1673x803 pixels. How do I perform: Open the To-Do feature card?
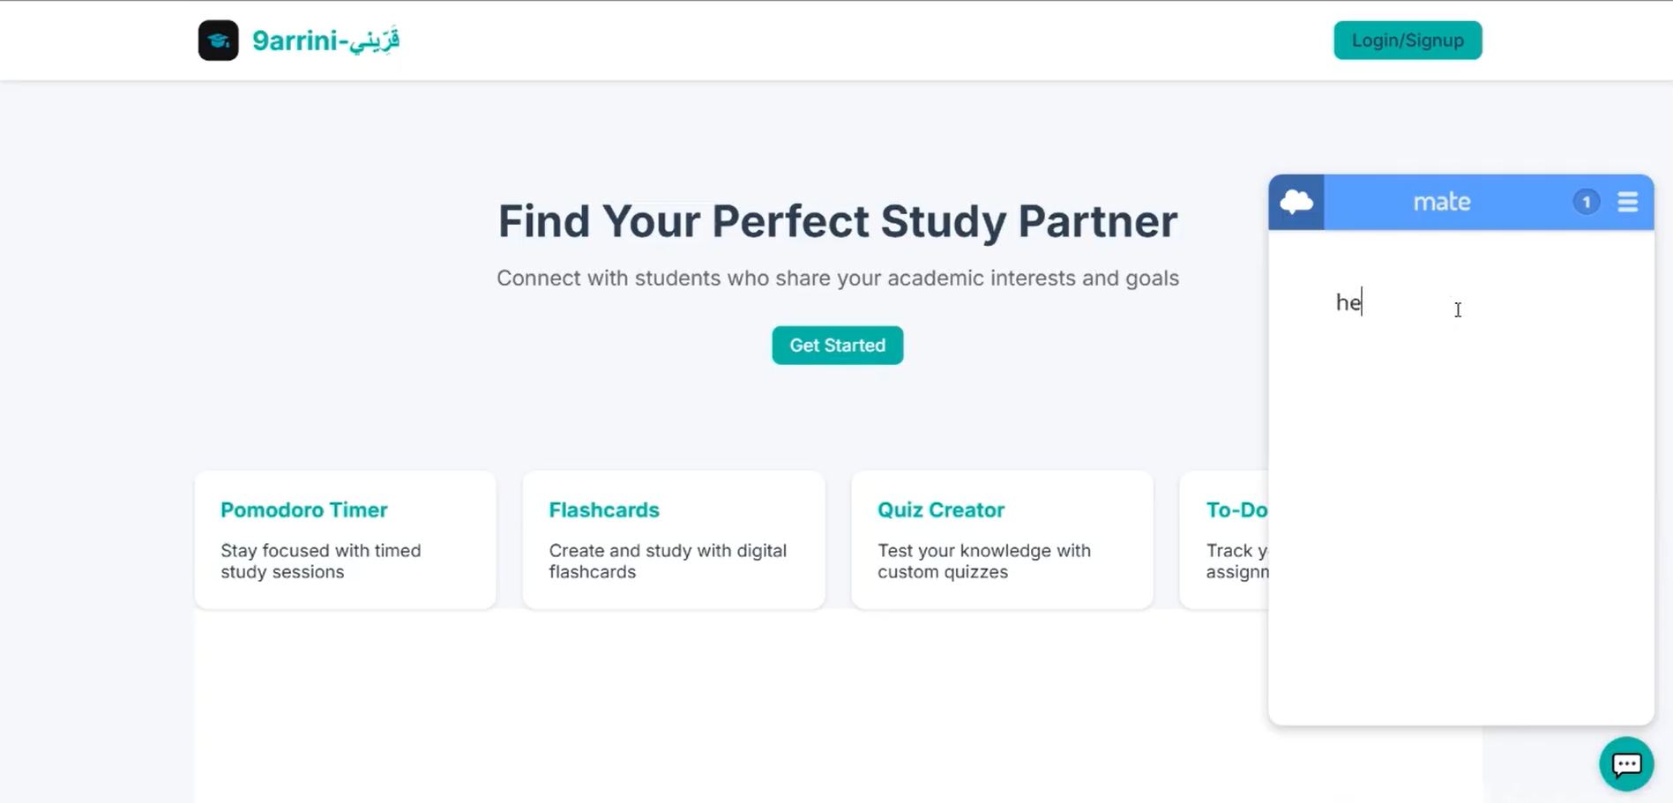[x=1224, y=539]
